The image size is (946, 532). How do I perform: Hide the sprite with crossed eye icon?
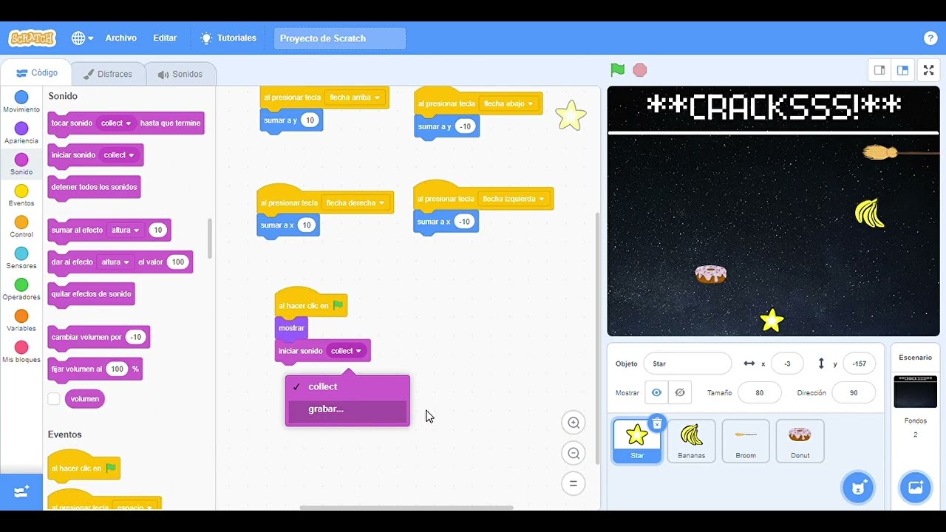coord(680,392)
